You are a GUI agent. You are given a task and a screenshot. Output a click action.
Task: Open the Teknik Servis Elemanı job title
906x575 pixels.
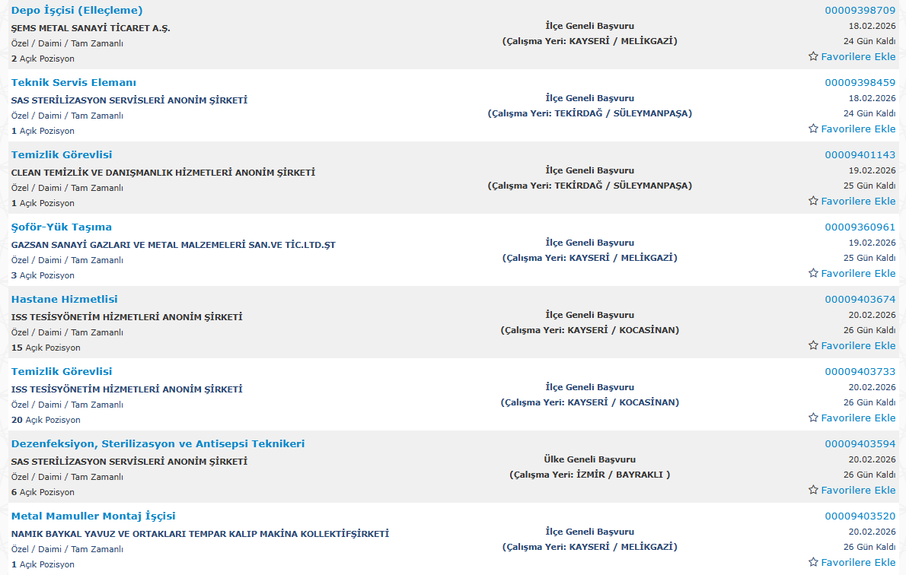(74, 82)
